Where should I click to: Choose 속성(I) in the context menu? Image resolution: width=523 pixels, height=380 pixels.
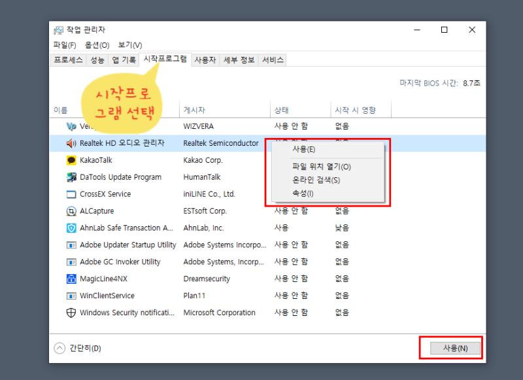(x=328, y=194)
